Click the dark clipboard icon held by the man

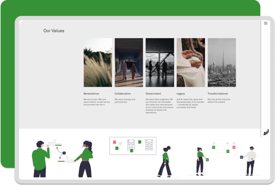(x=241, y=157)
